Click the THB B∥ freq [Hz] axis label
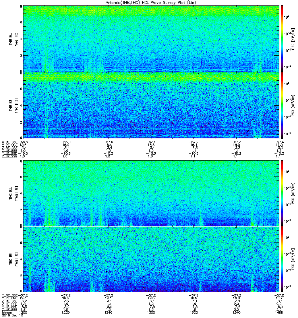Image resolution: width=298 pixels, height=318 pixels. [16, 105]
